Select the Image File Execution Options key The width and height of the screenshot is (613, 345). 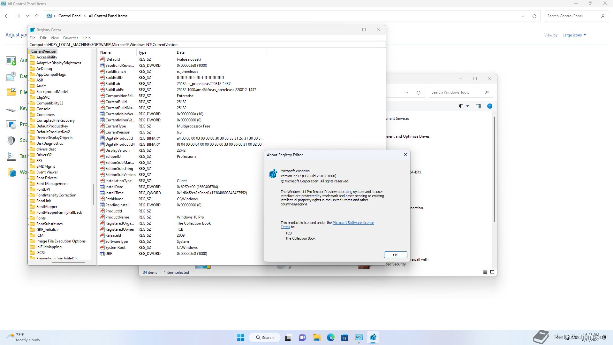coord(61,241)
